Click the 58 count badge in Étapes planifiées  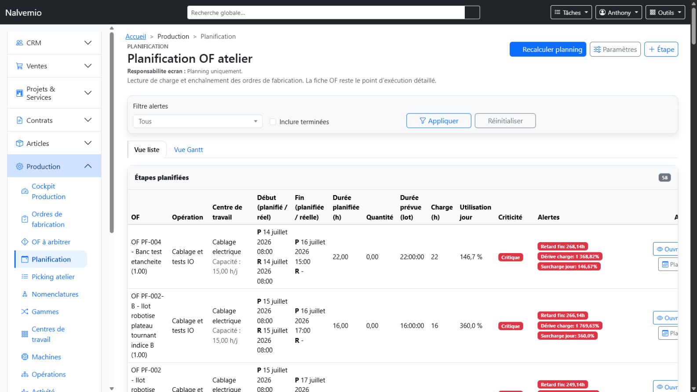pyautogui.click(x=664, y=178)
